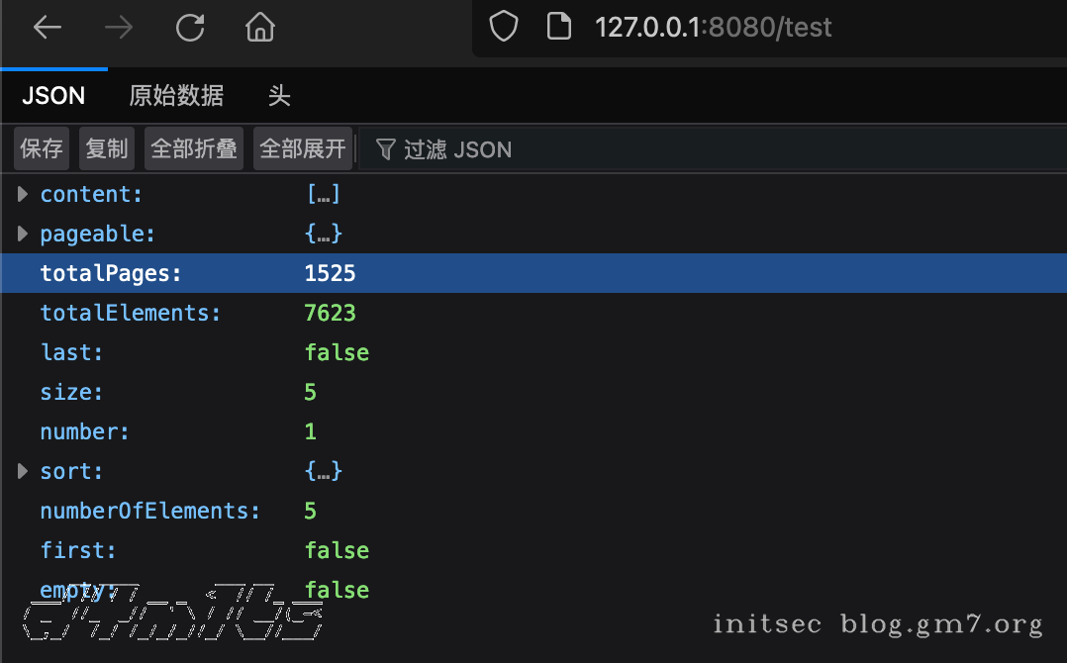Open the 头 headers tab

279,95
